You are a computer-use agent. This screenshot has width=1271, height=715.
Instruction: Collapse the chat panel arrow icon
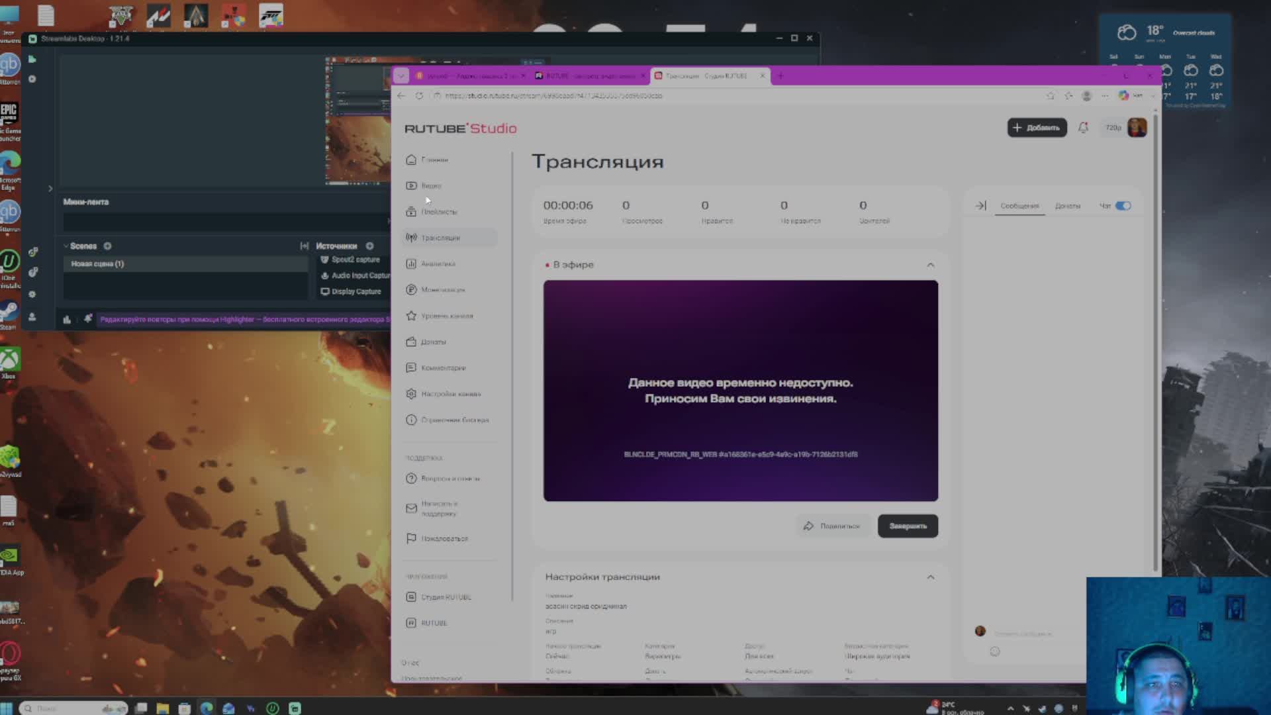[980, 206]
